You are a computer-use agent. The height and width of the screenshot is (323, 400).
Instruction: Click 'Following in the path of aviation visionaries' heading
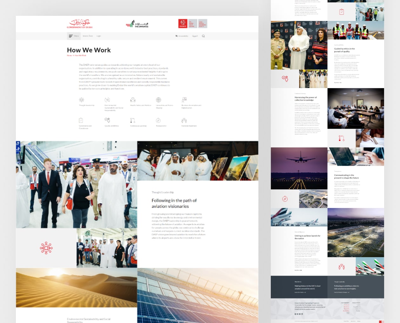(x=174, y=203)
